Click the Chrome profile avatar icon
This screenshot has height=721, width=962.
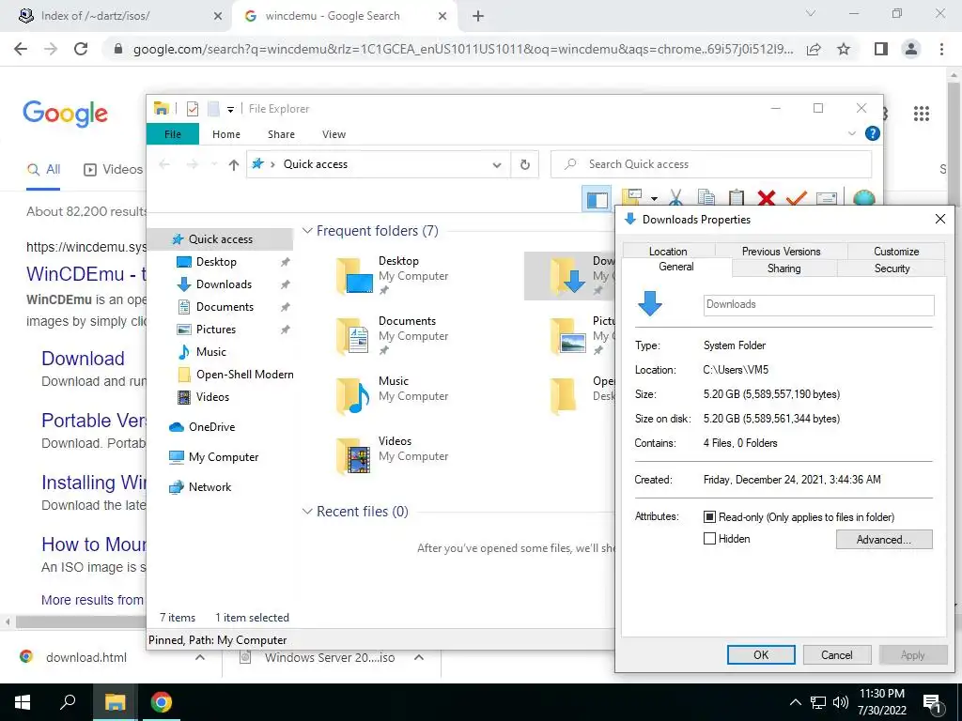911,49
